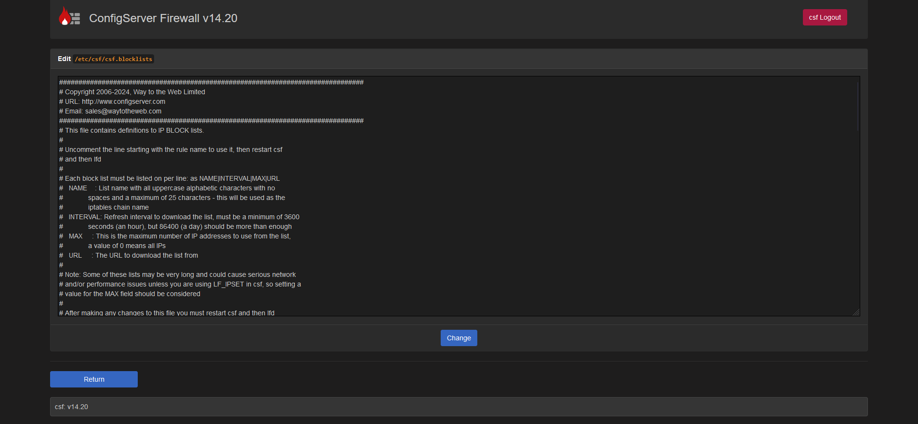918x424 pixels.
Task: Click the 'csf: v14.20' footer text
Action: tap(71, 407)
